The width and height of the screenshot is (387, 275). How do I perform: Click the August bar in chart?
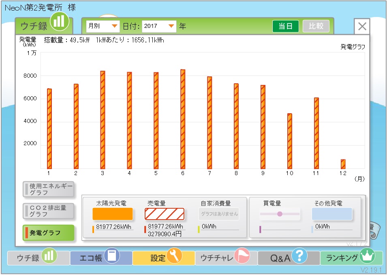click(236, 126)
